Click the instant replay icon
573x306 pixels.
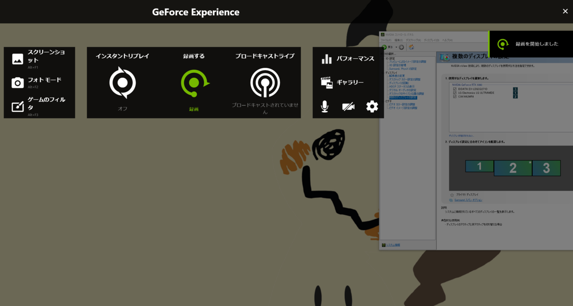[x=122, y=82]
